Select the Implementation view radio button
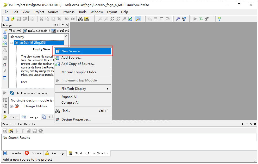 [19, 31]
